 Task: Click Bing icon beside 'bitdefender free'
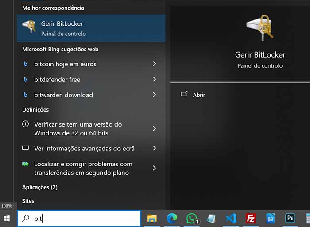[26, 79]
